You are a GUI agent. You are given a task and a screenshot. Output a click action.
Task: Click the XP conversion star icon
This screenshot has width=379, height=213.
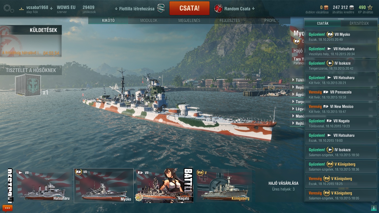pyautogui.click(x=370, y=7)
